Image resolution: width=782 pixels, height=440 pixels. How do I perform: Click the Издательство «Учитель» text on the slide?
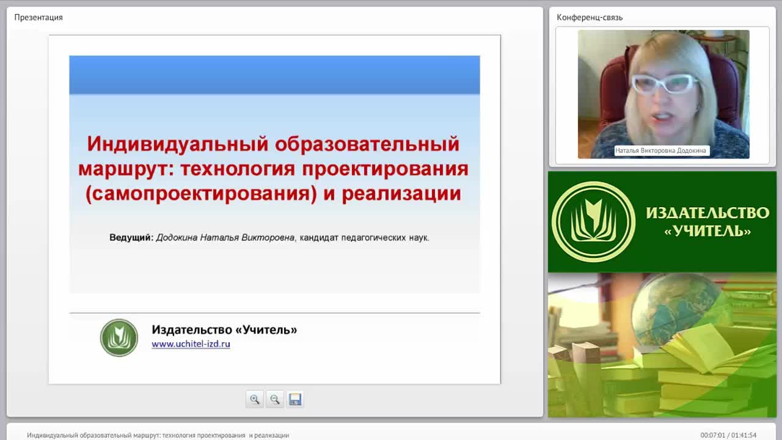224,329
